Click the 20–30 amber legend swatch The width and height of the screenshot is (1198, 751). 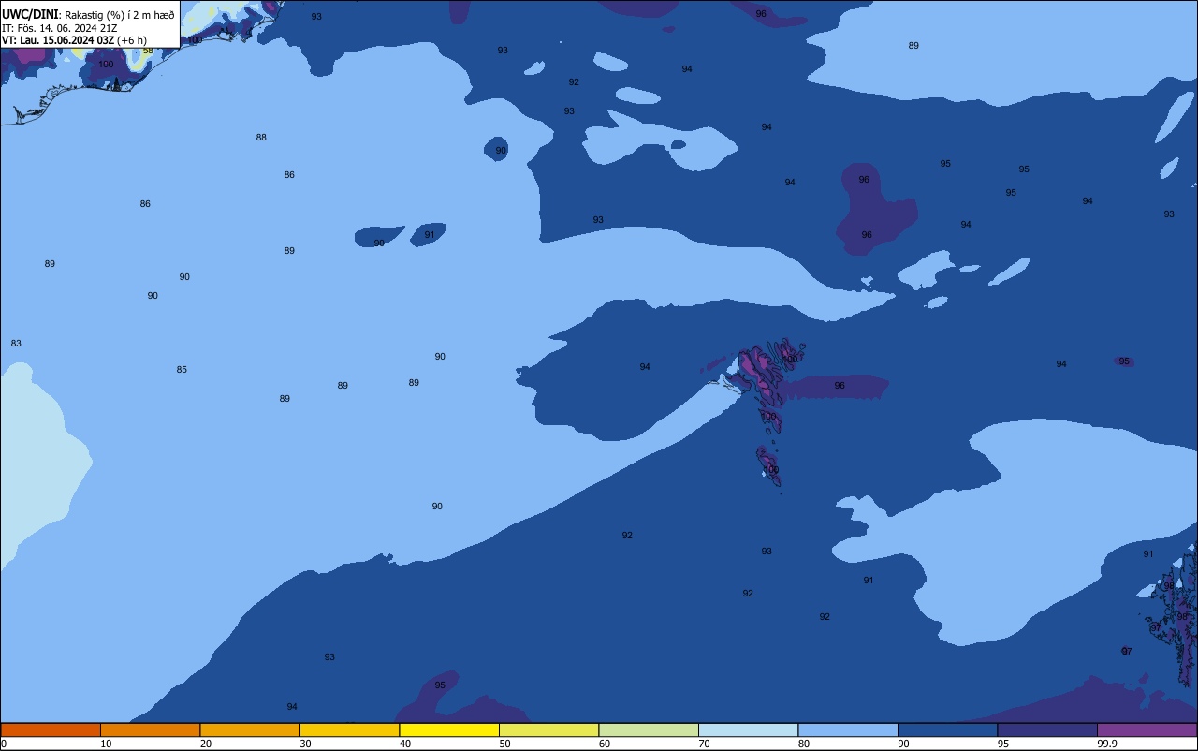(x=250, y=729)
